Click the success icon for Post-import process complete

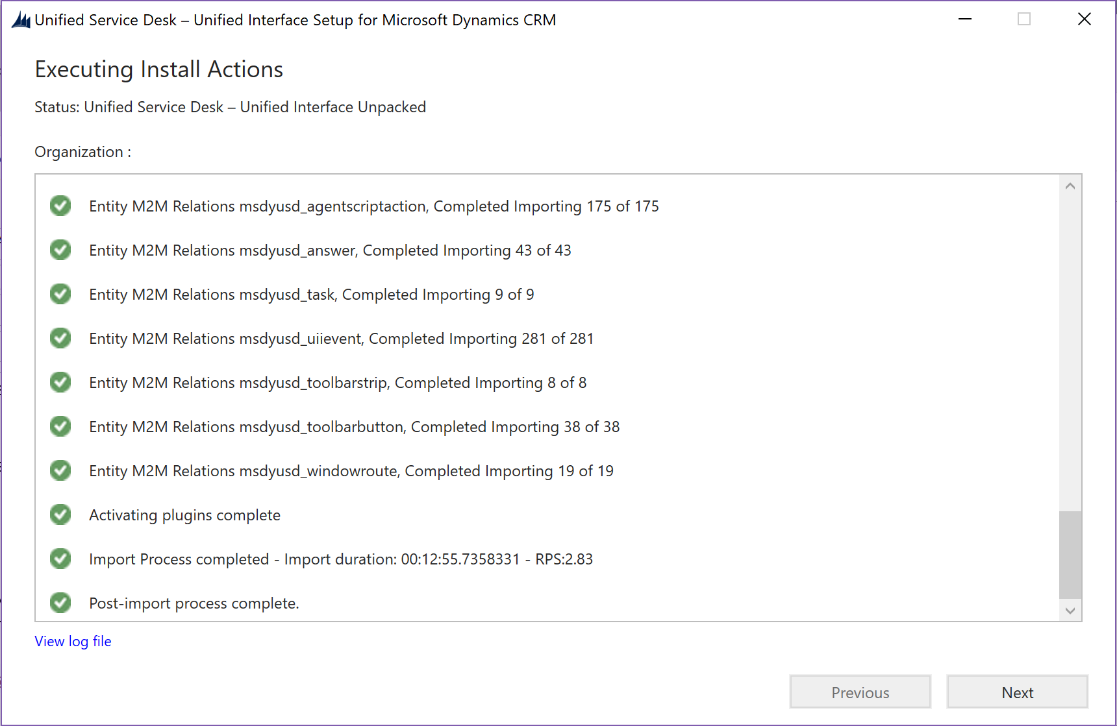click(x=60, y=603)
